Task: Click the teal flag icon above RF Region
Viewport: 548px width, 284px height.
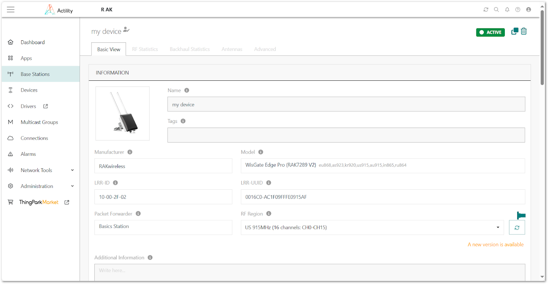Action: pos(521,215)
